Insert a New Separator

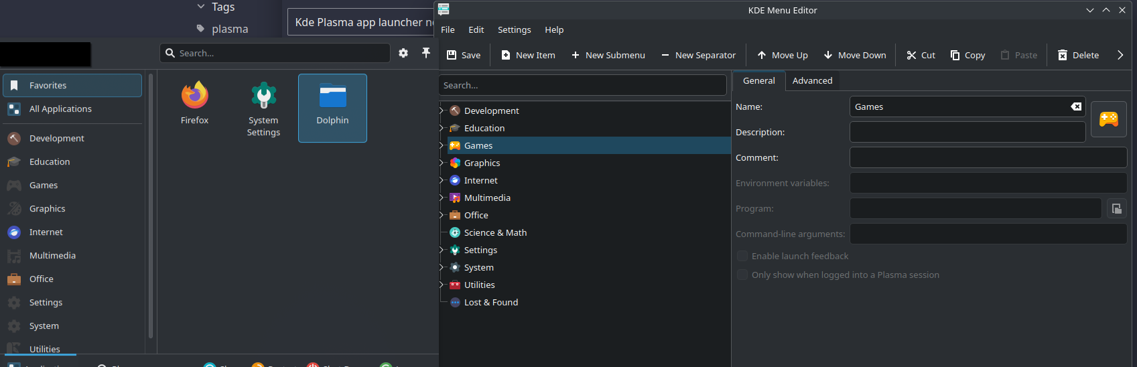(x=698, y=55)
